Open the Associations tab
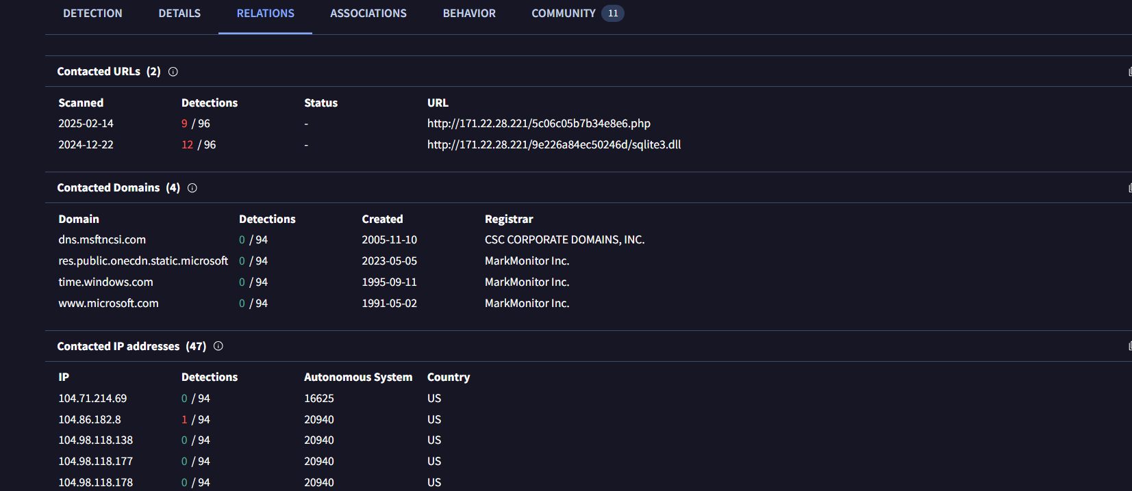Viewport: 1132px width, 491px height. (x=368, y=14)
